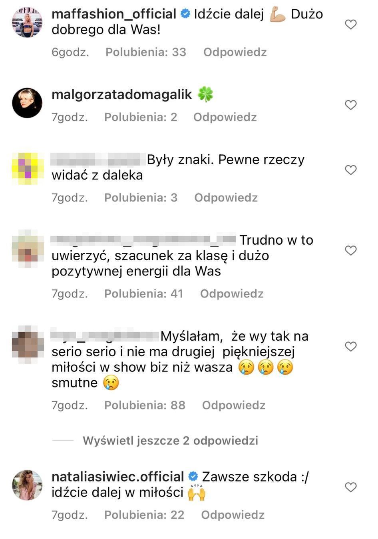View 'Polubienia: 33' on the maffashion comment

pyautogui.click(x=146, y=52)
